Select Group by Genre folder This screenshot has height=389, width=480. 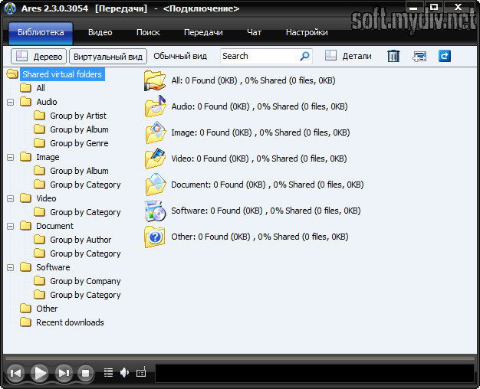[79, 143]
